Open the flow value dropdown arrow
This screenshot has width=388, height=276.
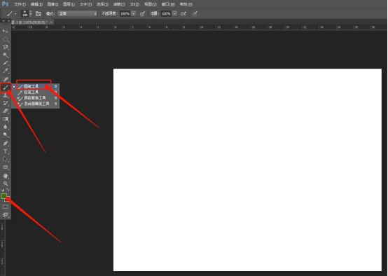(x=174, y=13)
